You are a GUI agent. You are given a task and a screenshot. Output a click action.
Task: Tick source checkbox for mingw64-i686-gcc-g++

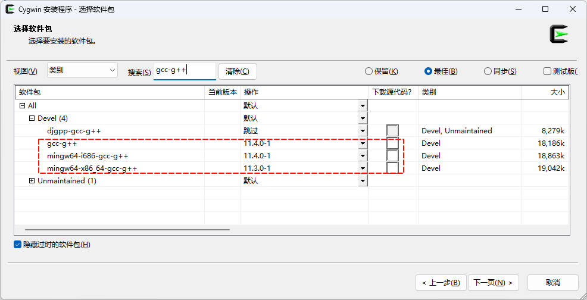pyautogui.click(x=392, y=155)
